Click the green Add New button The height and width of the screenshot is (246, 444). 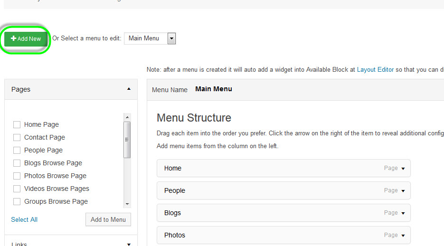[x=26, y=39]
